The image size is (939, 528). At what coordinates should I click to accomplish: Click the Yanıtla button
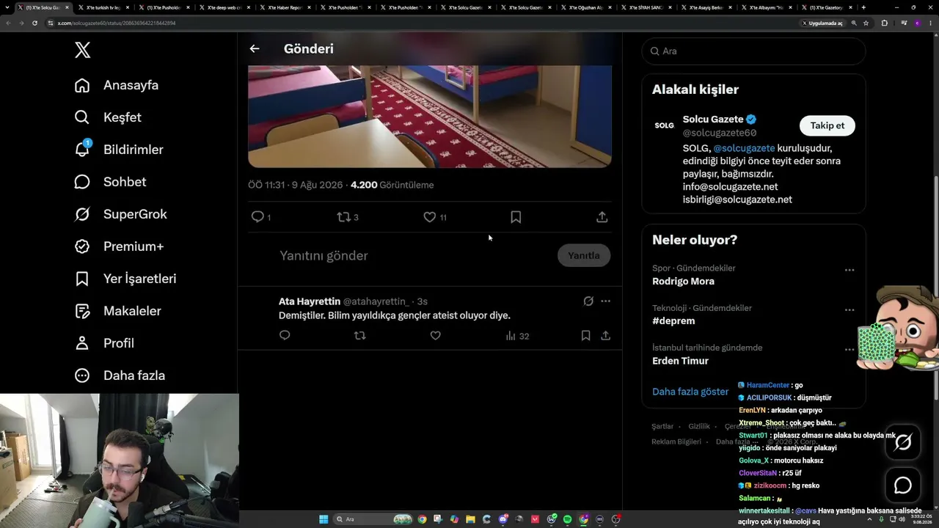(x=584, y=255)
